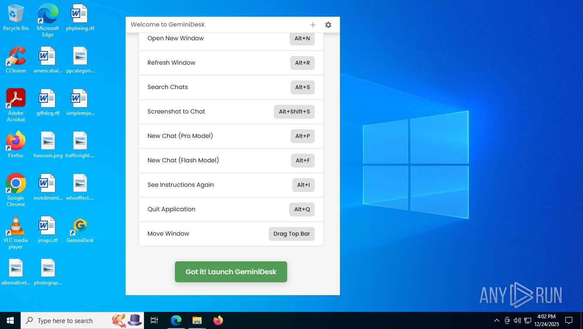Click the Alt+Q shortcut badge

[x=302, y=209]
